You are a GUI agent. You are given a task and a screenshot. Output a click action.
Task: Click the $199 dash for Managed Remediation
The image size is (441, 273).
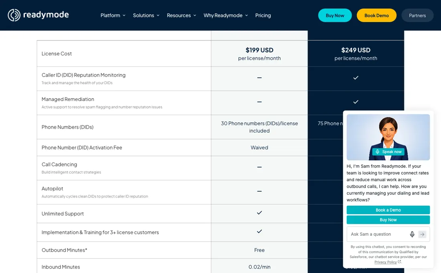point(259,102)
